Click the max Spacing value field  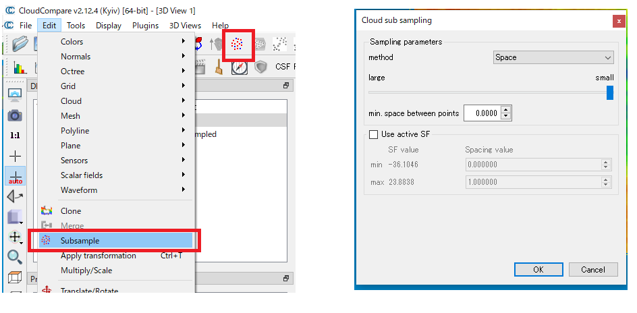click(x=538, y=182)
